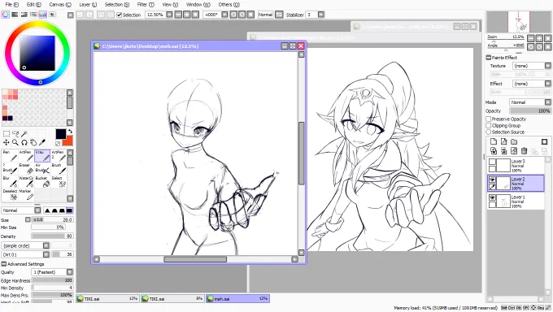Click the meh.sai horizontal scrollbar
553x312 pixels.
click(x=195, y=259)
